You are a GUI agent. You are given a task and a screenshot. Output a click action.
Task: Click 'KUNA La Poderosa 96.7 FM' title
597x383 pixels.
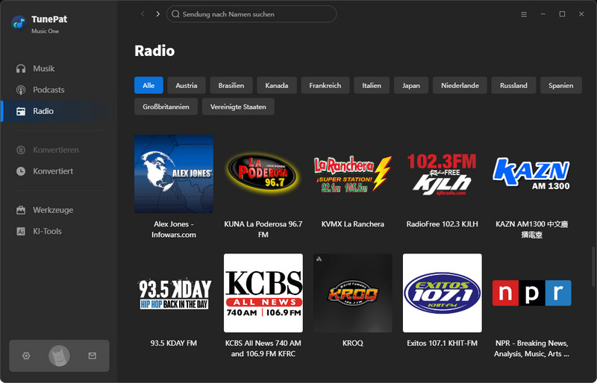coord(263,230)
